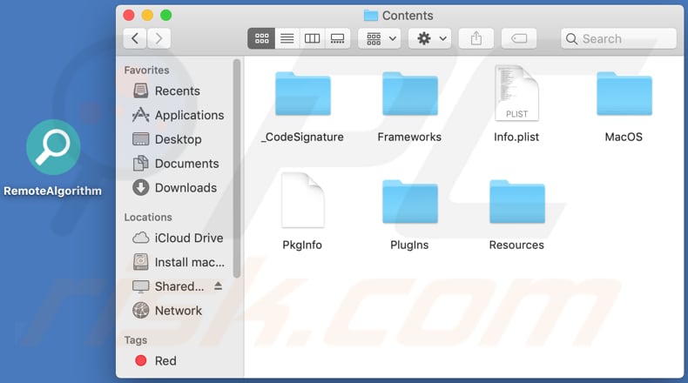This screenshot has height=383, width=688.
Task: Click the RemoteAlgorithm app icon
Action: (x=53, y=147)
